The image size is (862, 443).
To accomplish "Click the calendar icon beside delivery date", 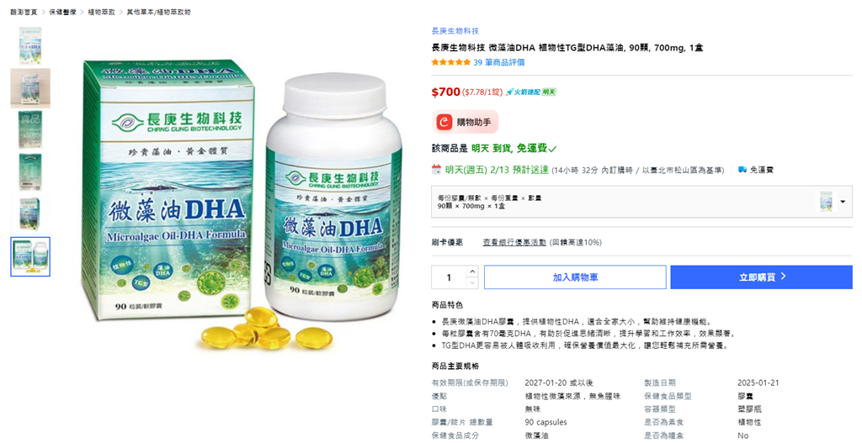I will coord(437,170).
